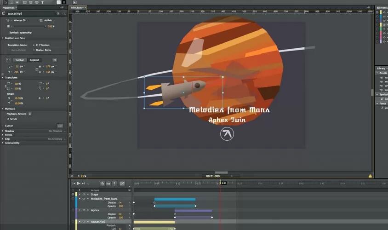Toggle the Auto-Keyframe mode stopwatch icon
Viewport: 388px width, 230px height.
(x=103, y=184)
